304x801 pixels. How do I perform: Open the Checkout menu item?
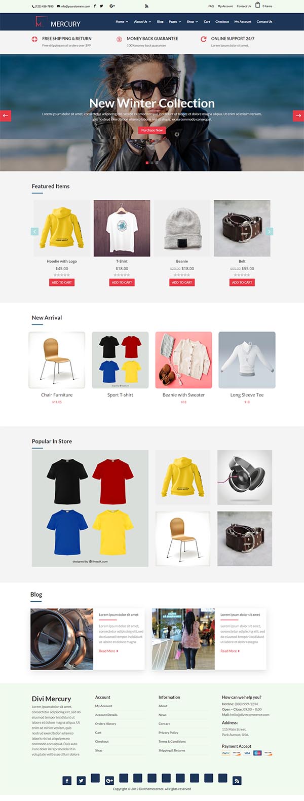coord(222,22)
